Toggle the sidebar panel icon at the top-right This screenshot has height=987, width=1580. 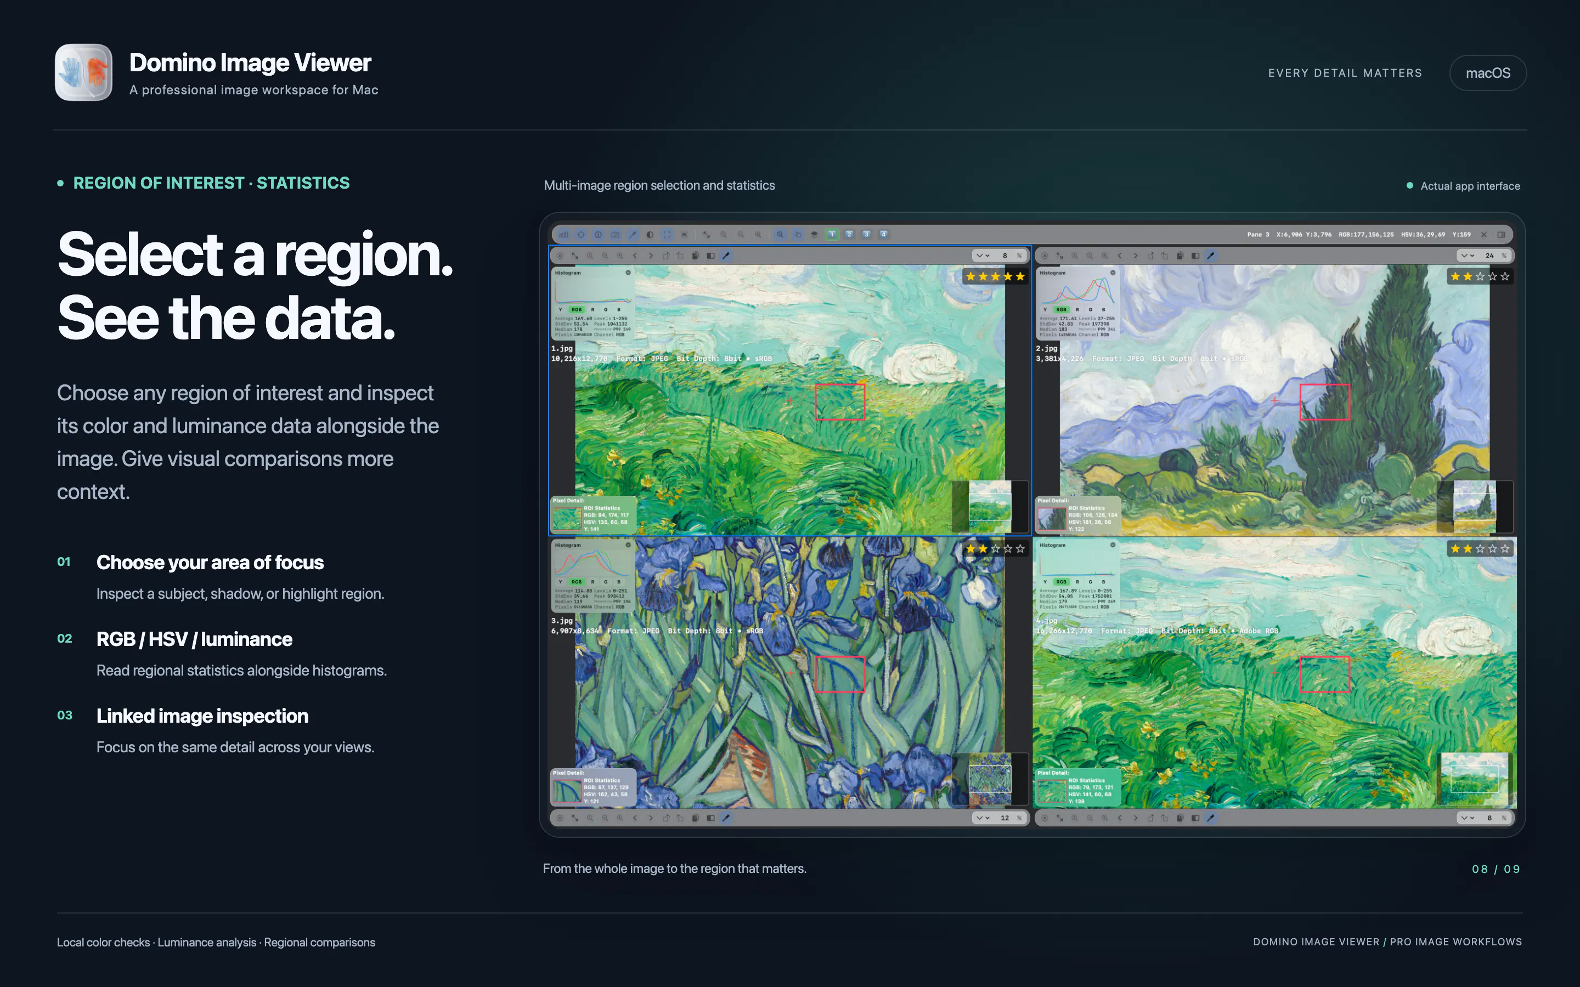tap(1502, 234)
